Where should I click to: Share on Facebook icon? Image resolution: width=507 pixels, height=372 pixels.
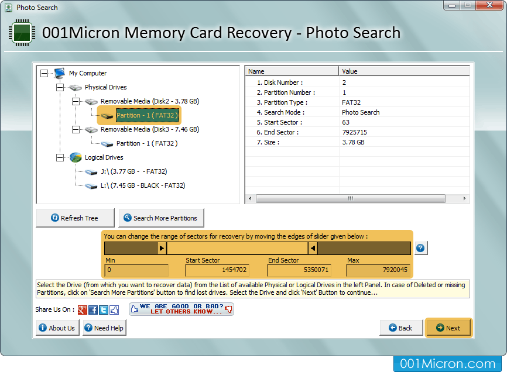[92, 309]
